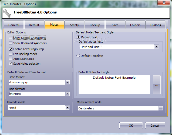Click the d mmmm yyyy date format field
This screenshot has width=172, height=135.
(x=37, y=82)
